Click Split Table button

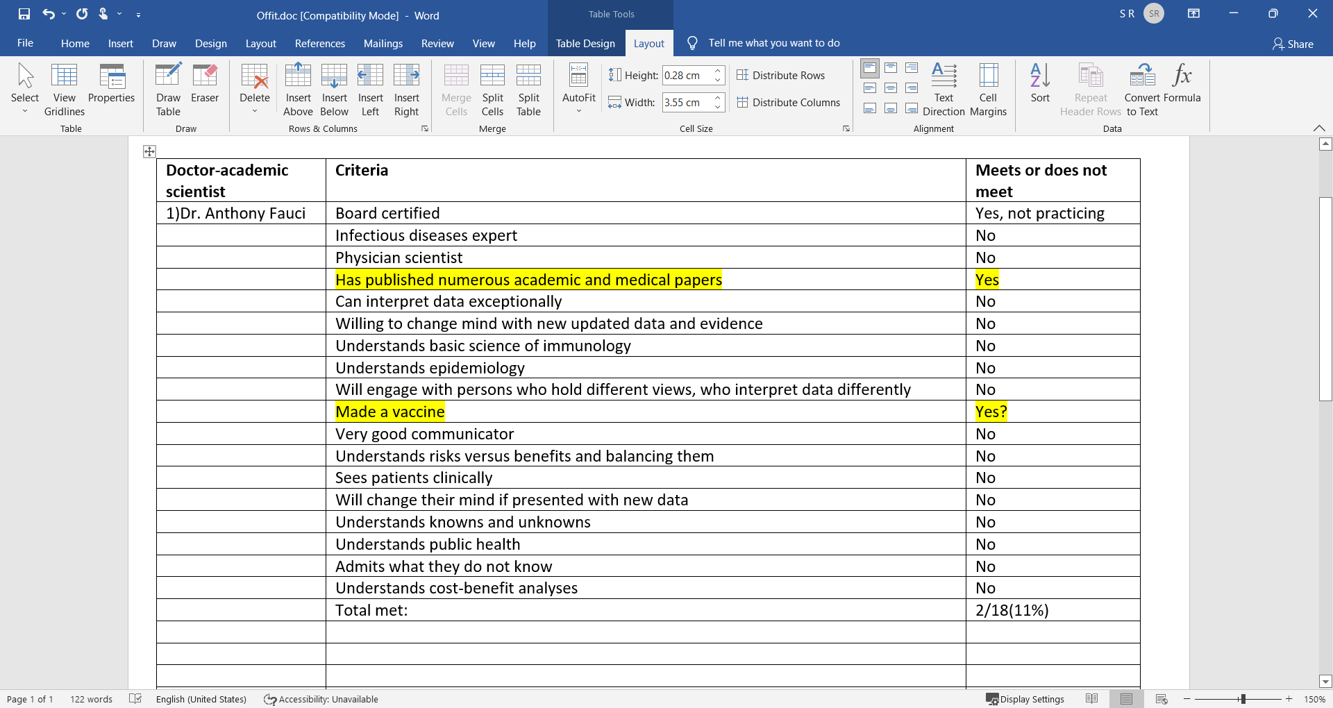point(528,90)
